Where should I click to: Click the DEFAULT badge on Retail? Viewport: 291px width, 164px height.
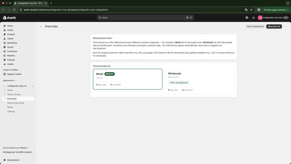(110, 74)
